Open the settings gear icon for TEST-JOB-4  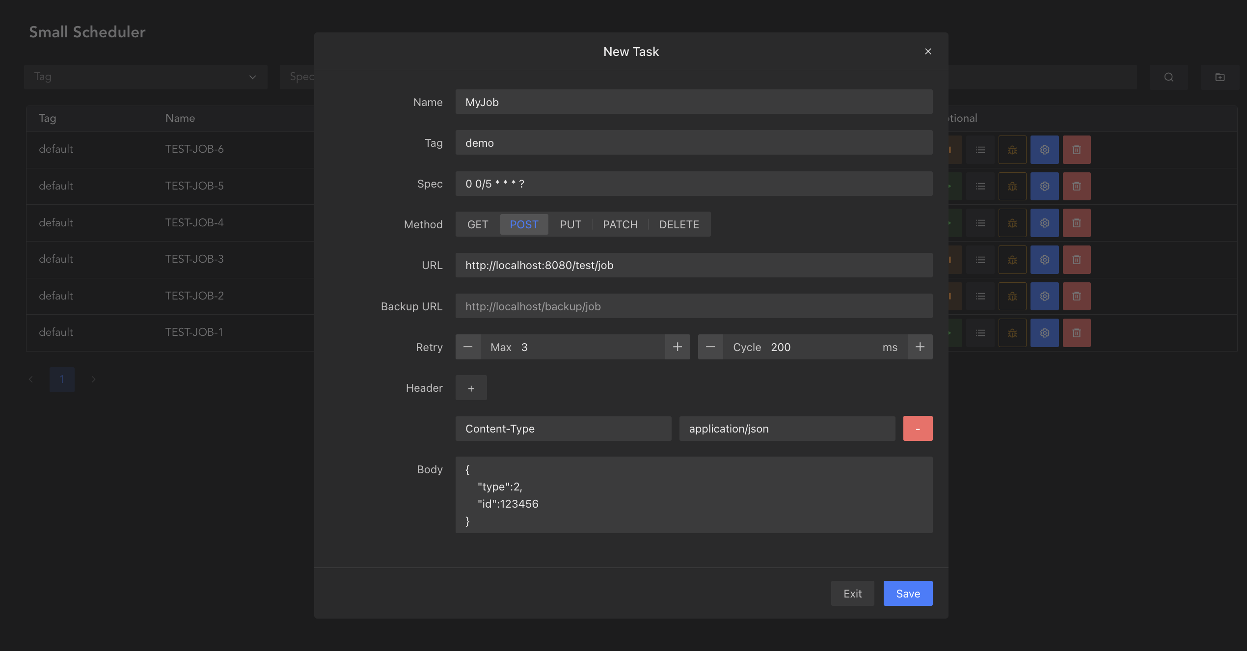tap(1045, 223)
